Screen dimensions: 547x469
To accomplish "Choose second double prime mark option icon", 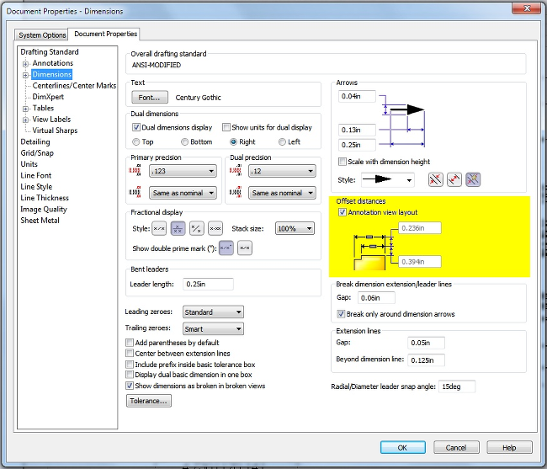I will coord(245,248).
